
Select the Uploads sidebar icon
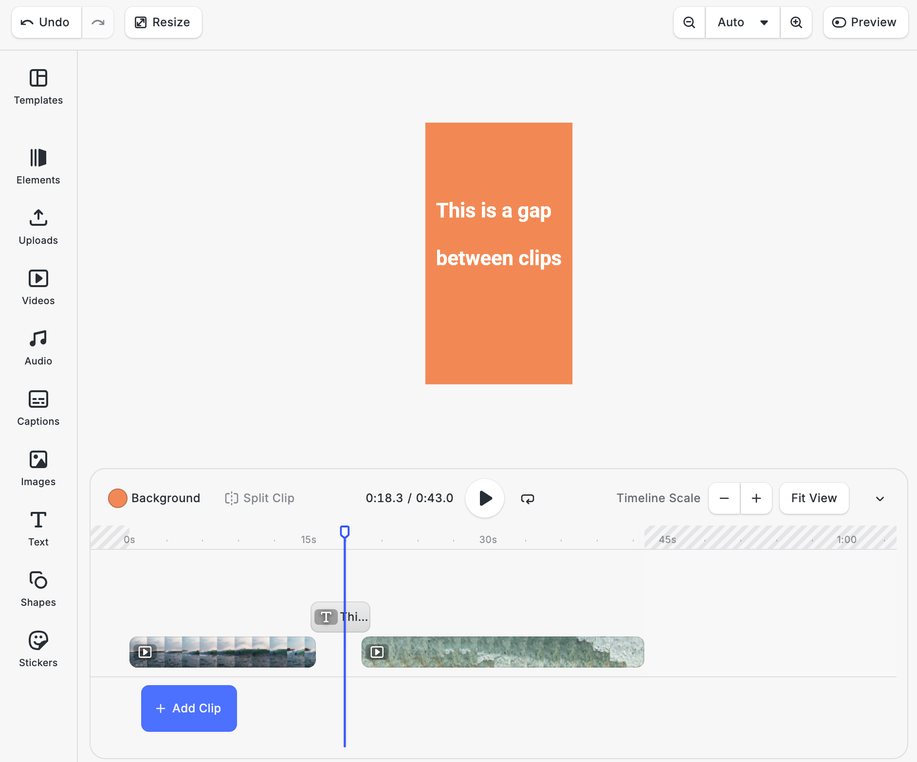[38, 227]
